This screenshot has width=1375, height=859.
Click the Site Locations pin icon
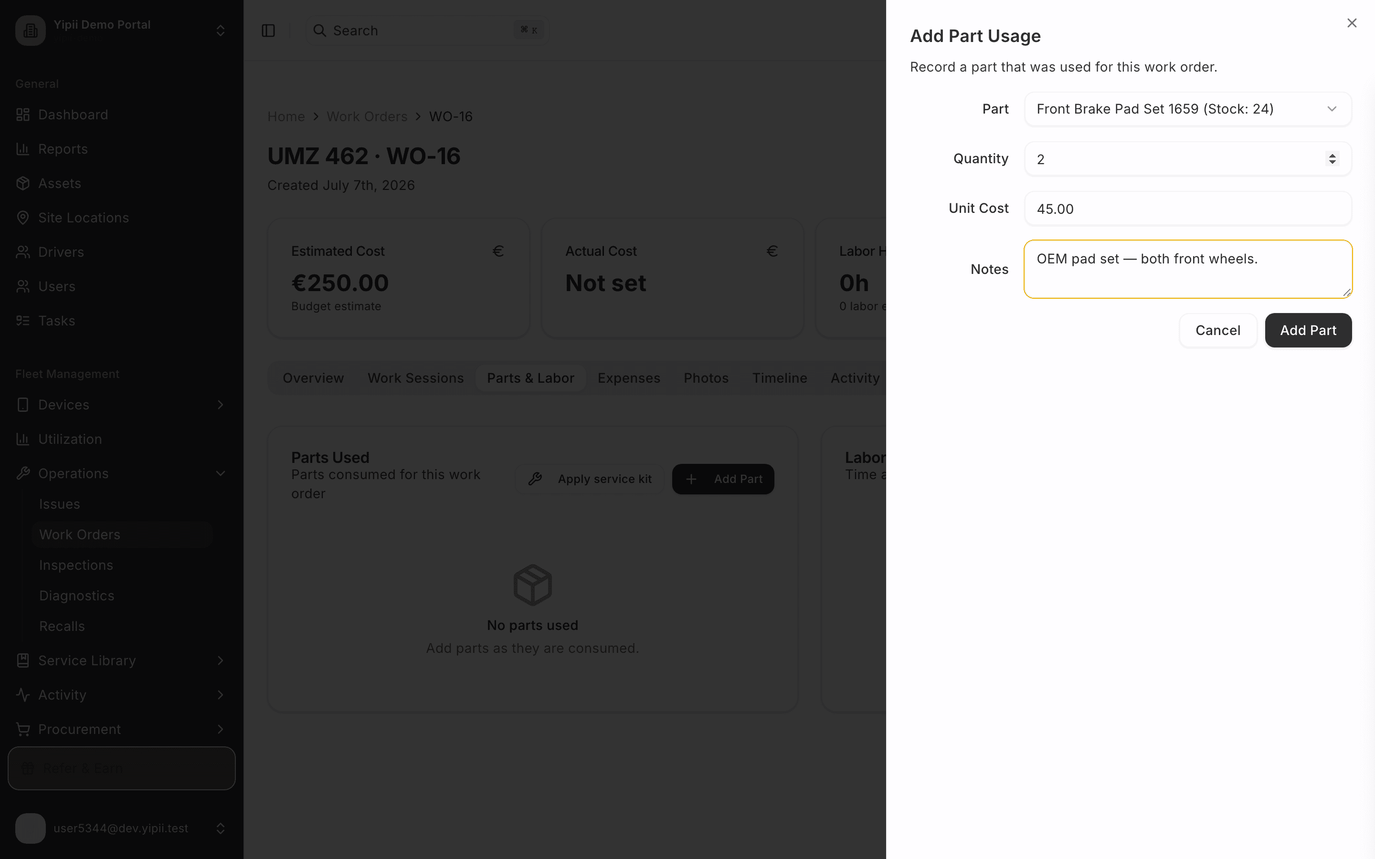[x=23, y=218]
